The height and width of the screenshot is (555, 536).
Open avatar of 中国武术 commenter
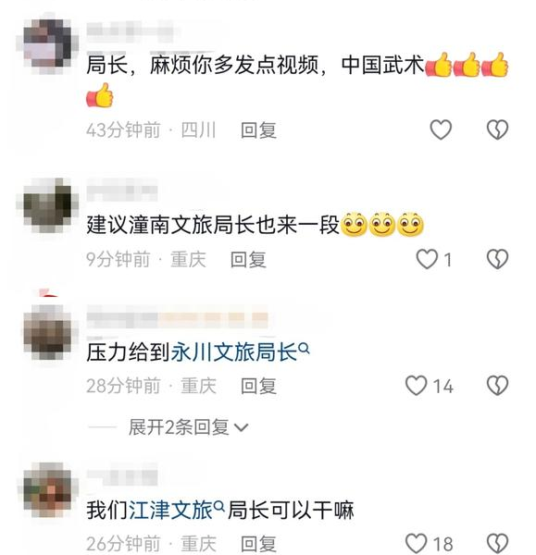coord(47,43)
